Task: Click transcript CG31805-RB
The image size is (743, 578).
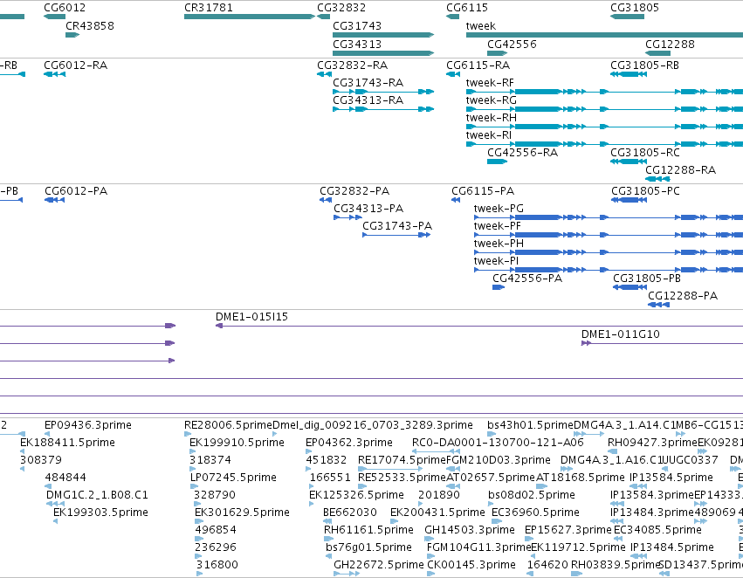Action: [x=644, y=65]
